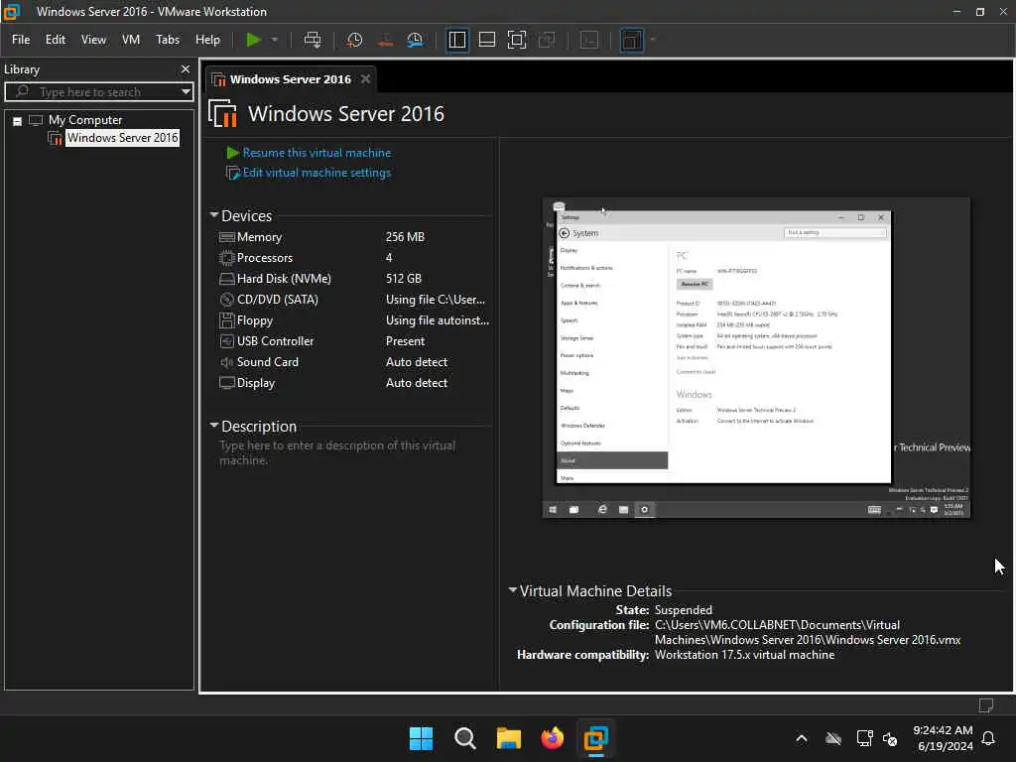Viewport: 1016px width, 762px height.
Task: Close the Library panel
Action: (186, 68)
